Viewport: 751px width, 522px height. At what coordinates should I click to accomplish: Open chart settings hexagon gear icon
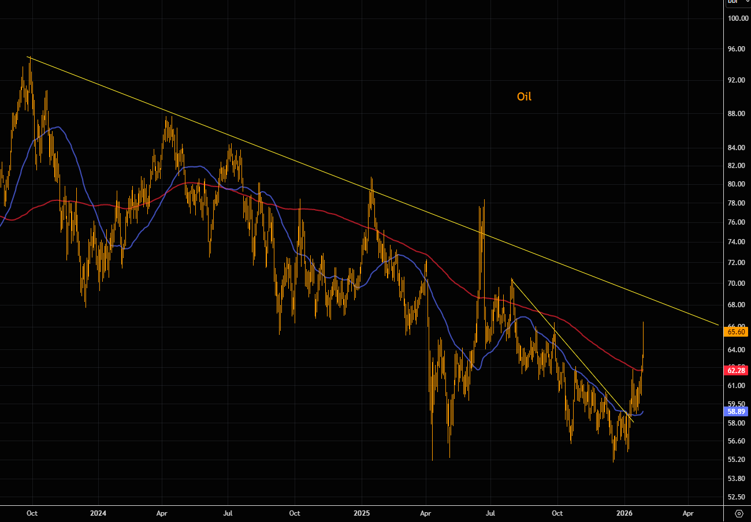738,513
